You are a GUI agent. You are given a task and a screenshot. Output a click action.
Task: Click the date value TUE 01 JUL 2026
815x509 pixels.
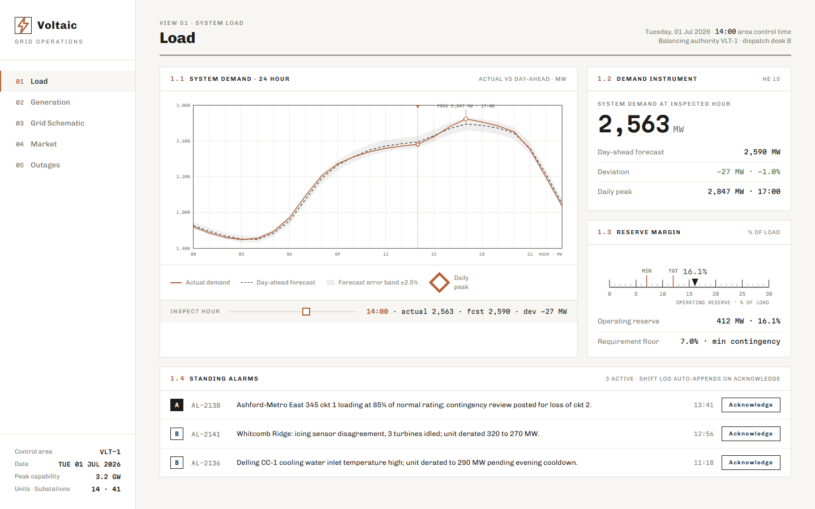click(89, 464)
